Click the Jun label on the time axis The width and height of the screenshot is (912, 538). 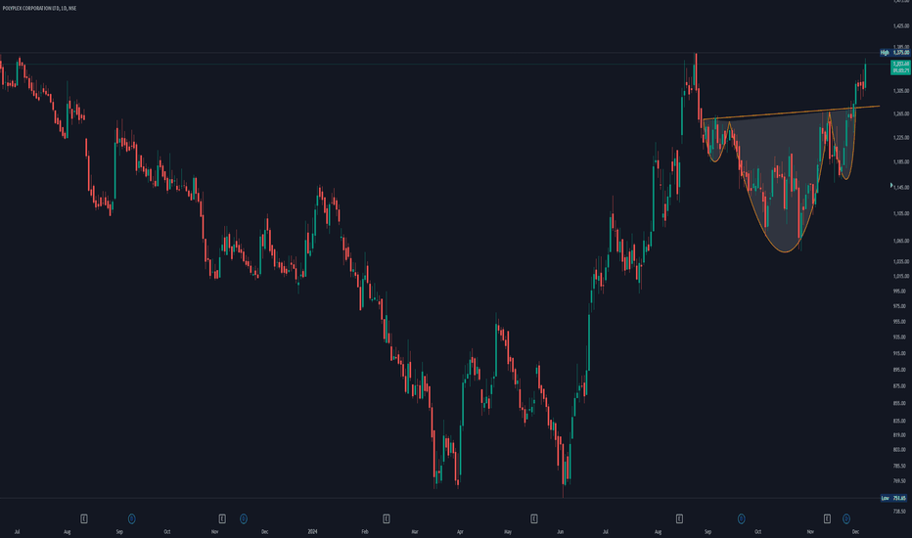pyautogui.click(x=560, y=531)
